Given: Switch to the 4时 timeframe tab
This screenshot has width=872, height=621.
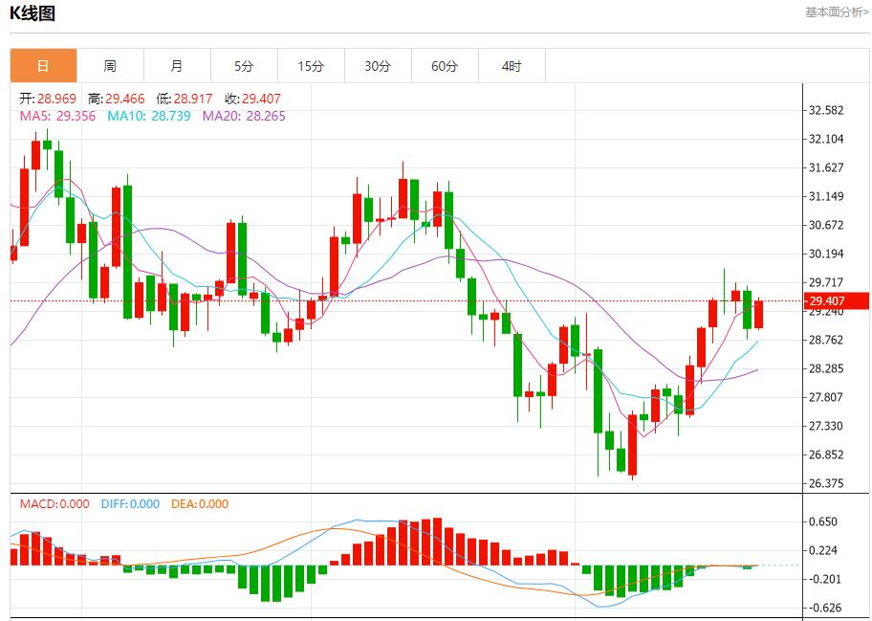Looking at the screenshot, I should tap(512, 66).
